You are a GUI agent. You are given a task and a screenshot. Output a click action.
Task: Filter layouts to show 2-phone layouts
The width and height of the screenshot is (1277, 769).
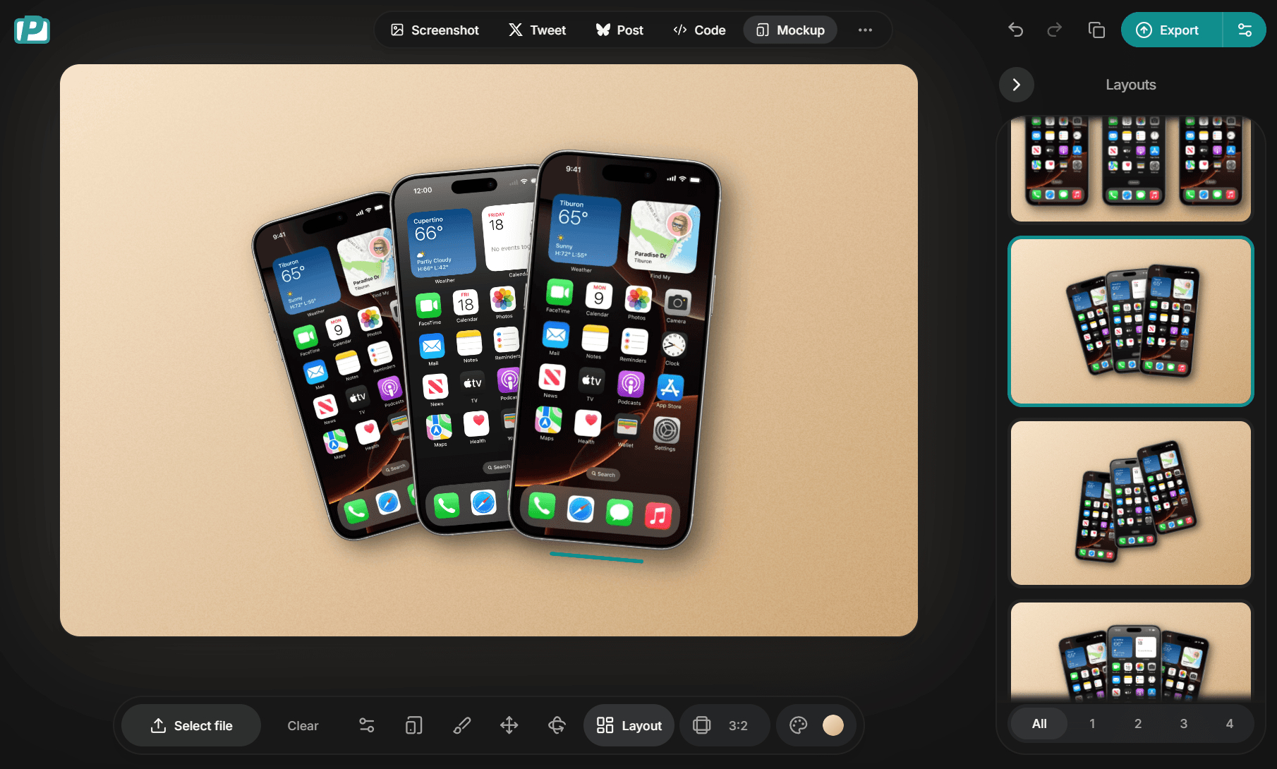(x=1138, y=723)
